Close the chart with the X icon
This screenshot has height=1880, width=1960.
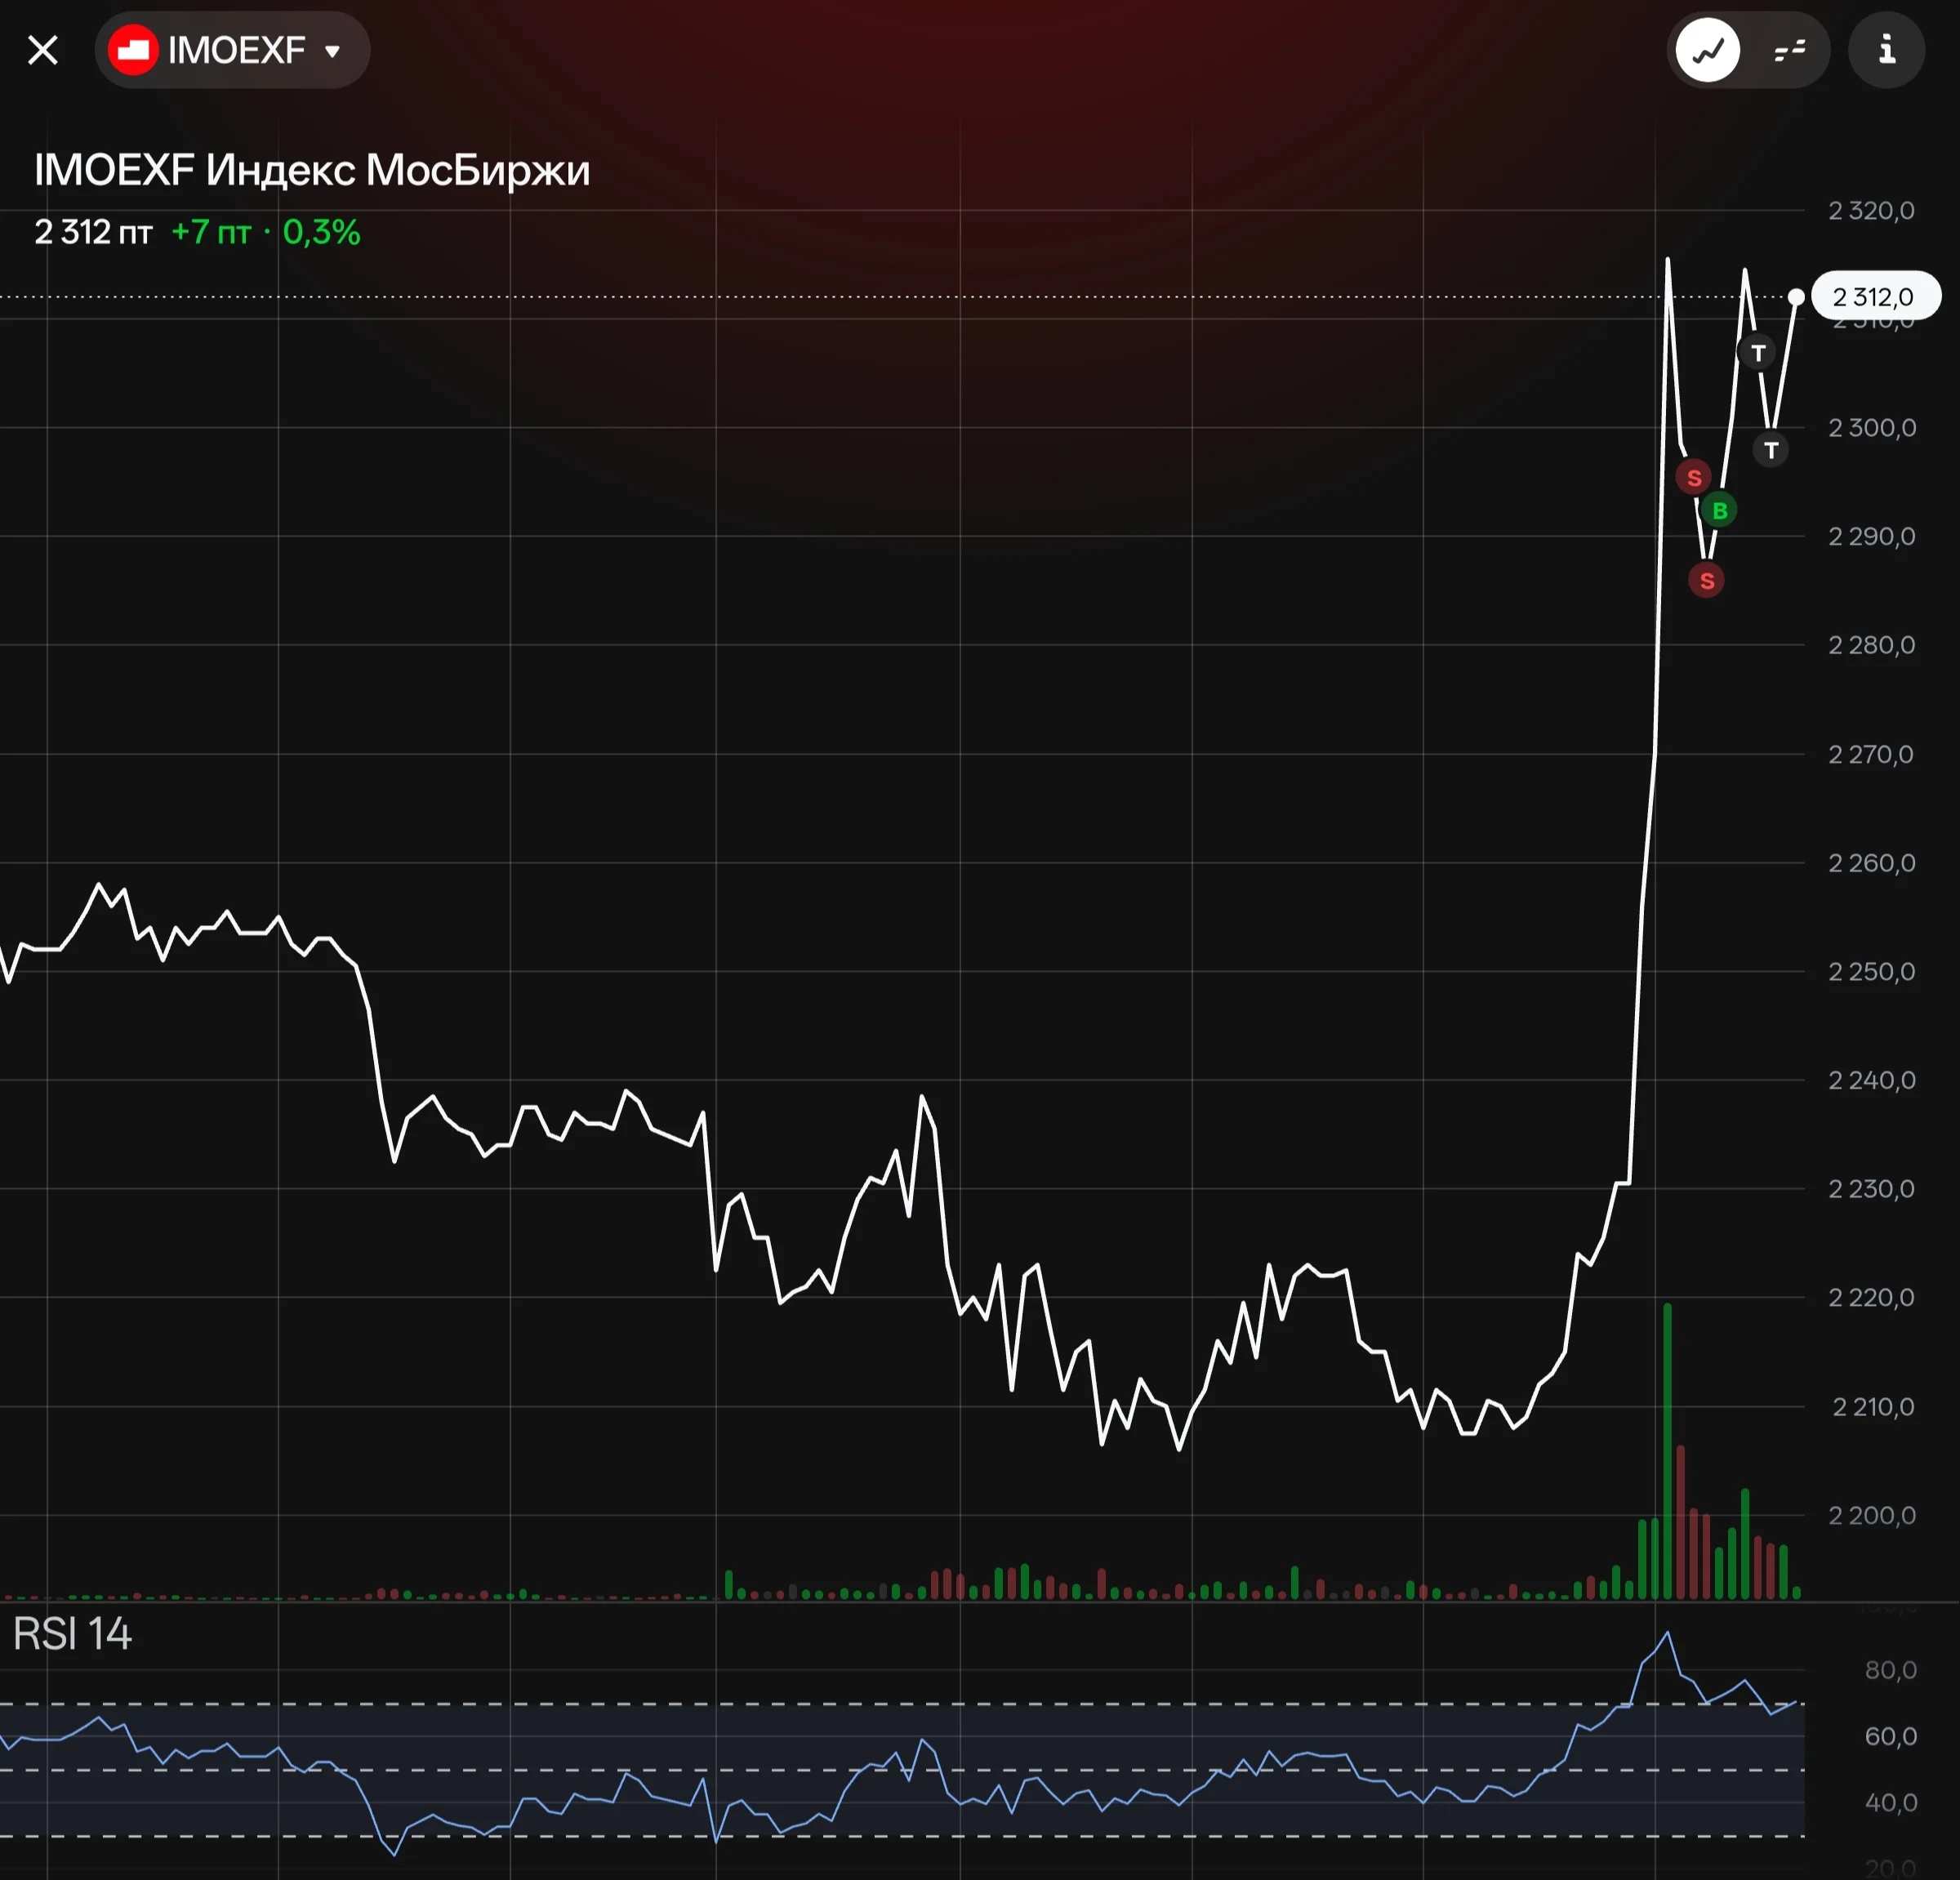43,50
